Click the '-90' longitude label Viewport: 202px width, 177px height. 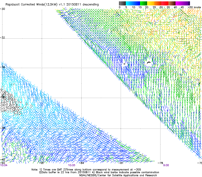2,163
